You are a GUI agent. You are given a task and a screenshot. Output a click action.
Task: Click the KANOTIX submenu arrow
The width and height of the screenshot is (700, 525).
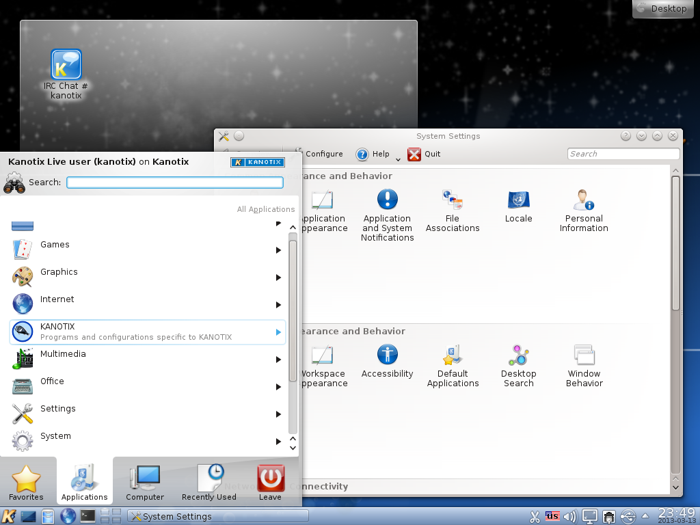[278, 332]
